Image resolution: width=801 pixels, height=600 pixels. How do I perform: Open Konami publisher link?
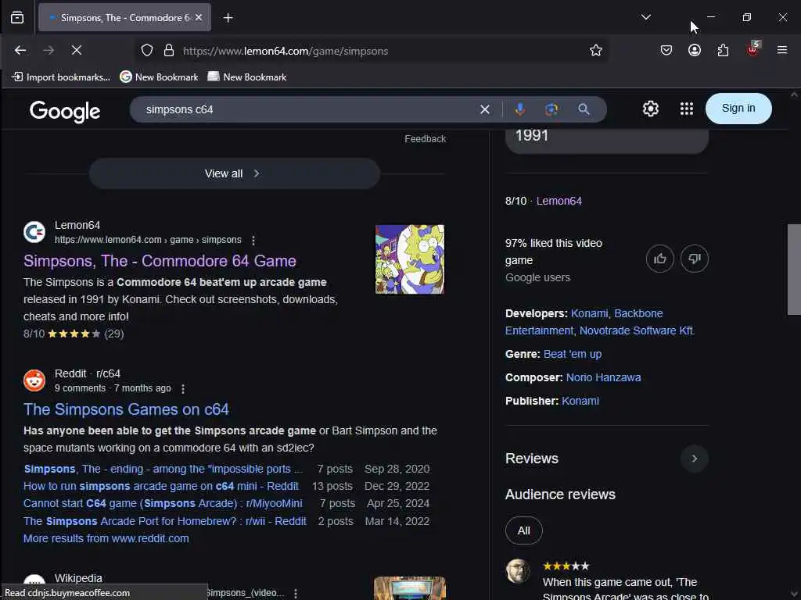580,401
